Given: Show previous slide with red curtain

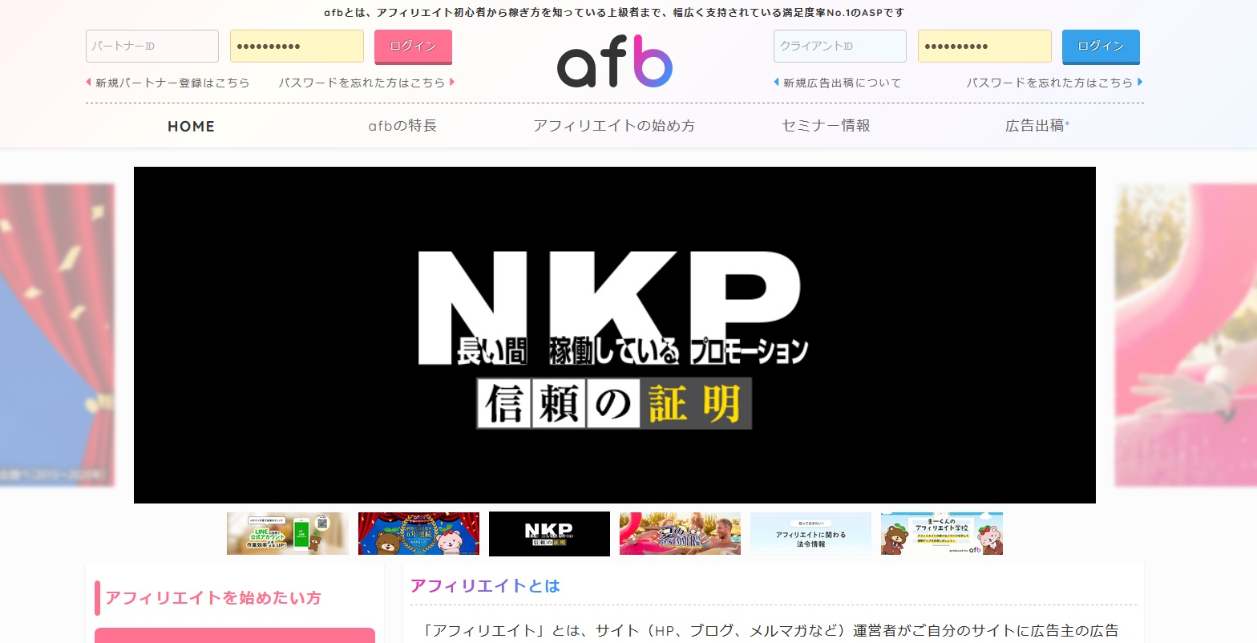Looking at the screenshot, I should click(x=57, y=335).
